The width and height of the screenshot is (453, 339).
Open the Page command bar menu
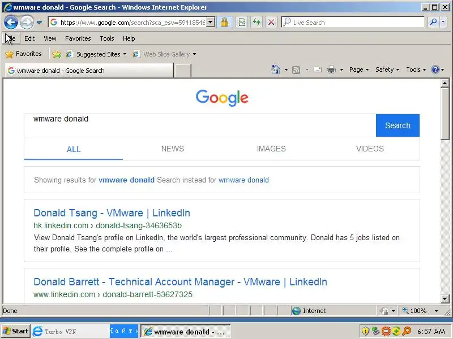tap(359, 69)
